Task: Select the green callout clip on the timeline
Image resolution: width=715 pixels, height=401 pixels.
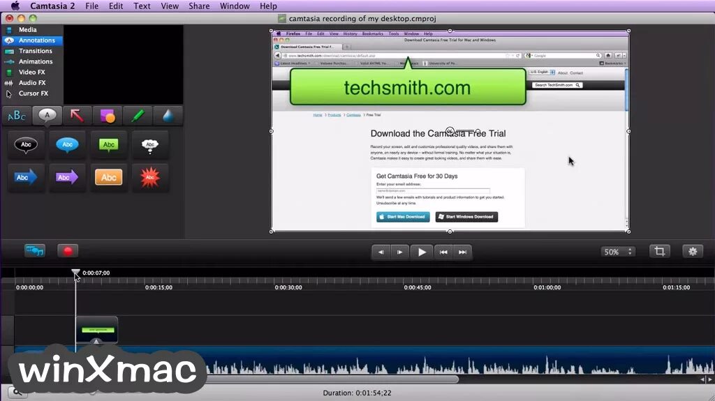Action: tap(96, 329)
